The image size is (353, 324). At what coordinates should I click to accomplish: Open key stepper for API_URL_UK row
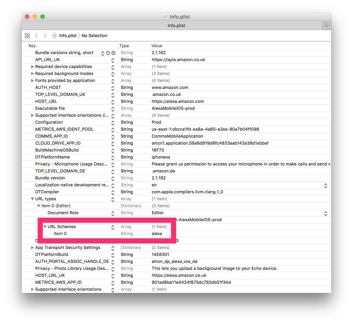[113, 60]
